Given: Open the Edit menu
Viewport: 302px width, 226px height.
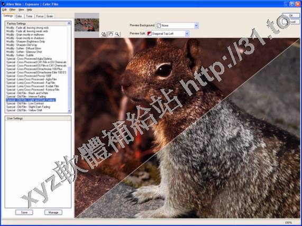Looking at the screenshot, I should pyautogui.click(x=4, y=10).
